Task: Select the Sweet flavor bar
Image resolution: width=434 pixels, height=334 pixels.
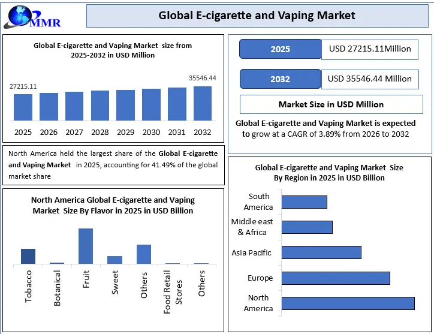Action: [114, 260]
